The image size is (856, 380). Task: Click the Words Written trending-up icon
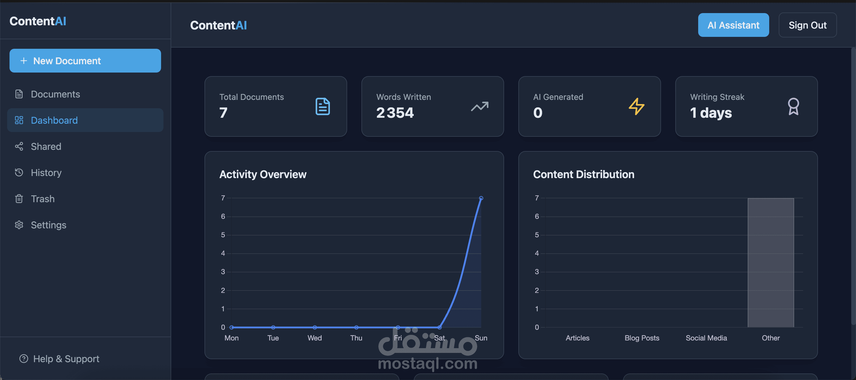(479, 106)
